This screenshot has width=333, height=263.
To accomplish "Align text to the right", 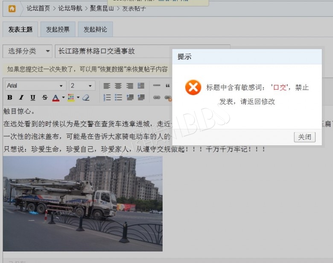I will 130,86.
